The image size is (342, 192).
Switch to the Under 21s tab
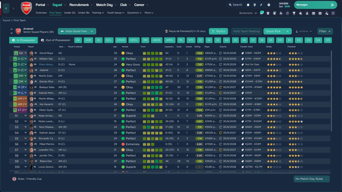[70, 13]
